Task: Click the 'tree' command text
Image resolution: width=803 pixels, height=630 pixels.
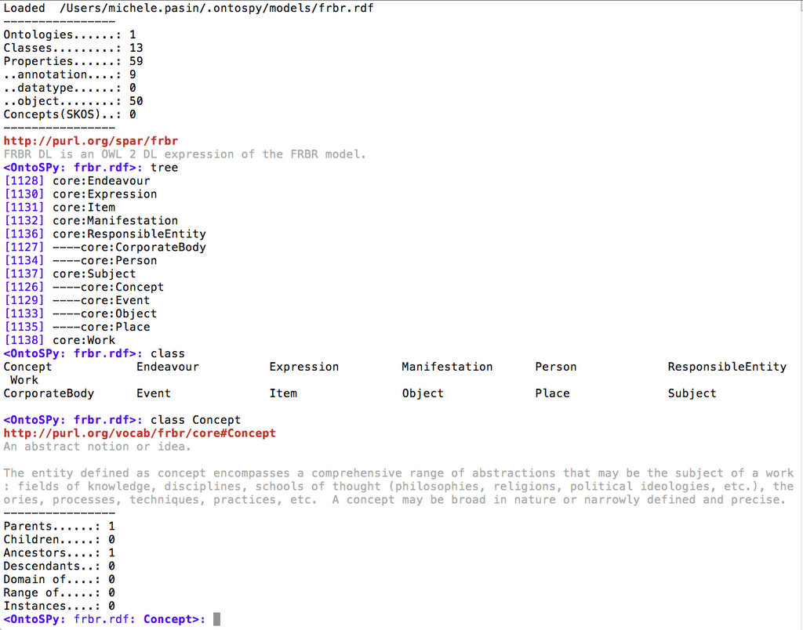Action: coord(165,168)
